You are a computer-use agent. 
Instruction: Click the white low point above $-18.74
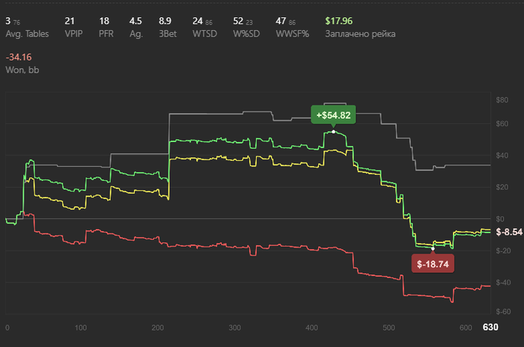pos(433,248)
